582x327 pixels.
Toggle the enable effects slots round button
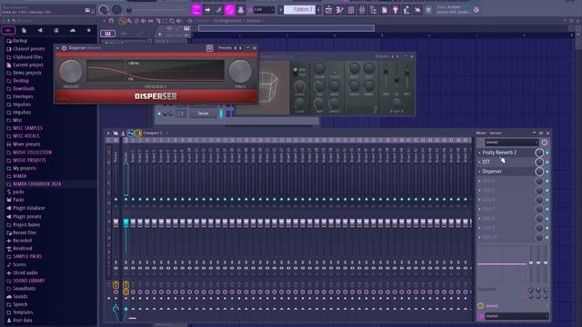point(545,143)
